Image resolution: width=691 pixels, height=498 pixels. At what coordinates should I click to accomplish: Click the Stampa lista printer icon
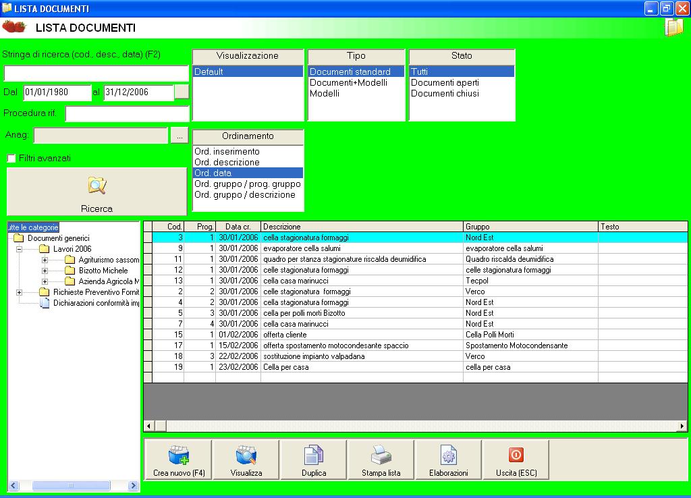[x=381, y=455]
